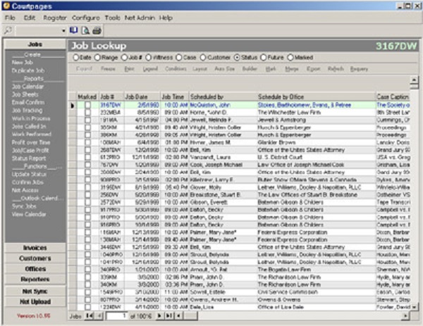This screenshot has width=423, height=326.
Task: Click the Scheduled by column header
Action: tap(223, 96)
